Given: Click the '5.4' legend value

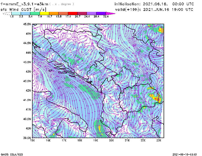Looking at the screenshot, I should [x=30, y=16].
